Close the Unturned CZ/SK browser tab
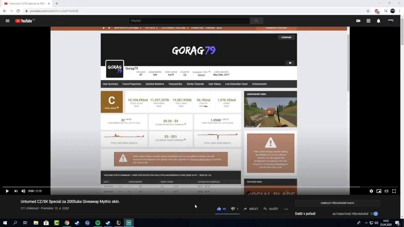 coord(49,3)
